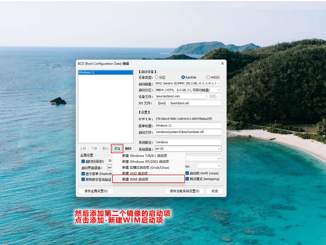
Task: Select the 分区 device type radio button
Action: [x=157, y=77]
